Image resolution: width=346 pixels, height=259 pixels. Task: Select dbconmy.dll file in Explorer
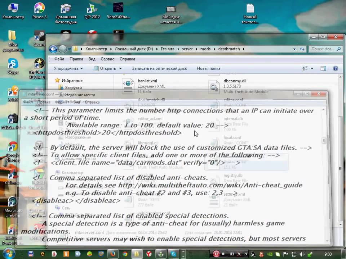238,86
